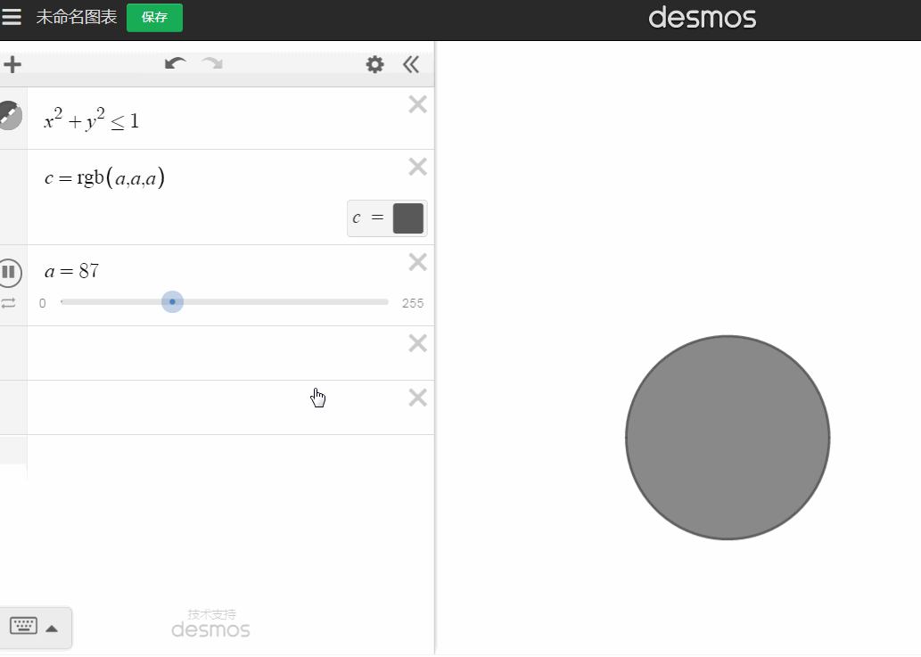Click the gray filled circle on graph
Viewport: 921px width, 657px height.
click(728, 438)
